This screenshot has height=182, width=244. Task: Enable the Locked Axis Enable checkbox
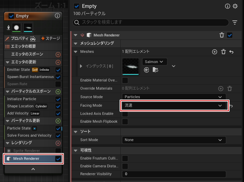pyautogui.click(x=125, y=114)
